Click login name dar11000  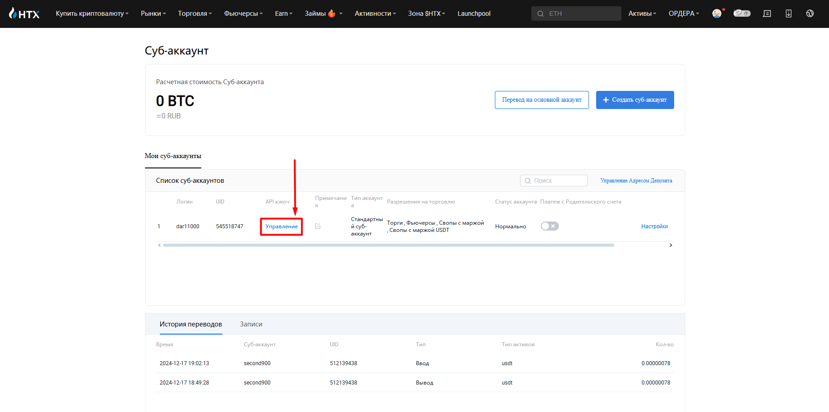(188, 226)
